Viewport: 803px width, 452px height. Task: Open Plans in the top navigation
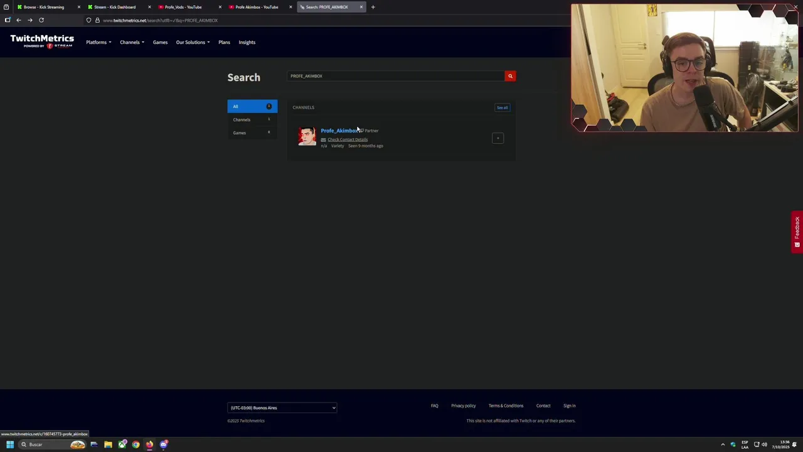224,42
